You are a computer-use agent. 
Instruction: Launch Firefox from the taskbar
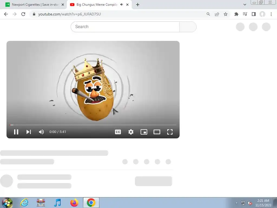tap(74, 203)
